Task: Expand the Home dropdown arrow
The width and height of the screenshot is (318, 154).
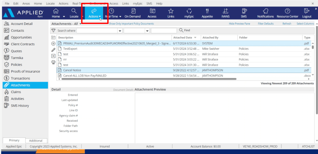Action: [x=64, y=17]
